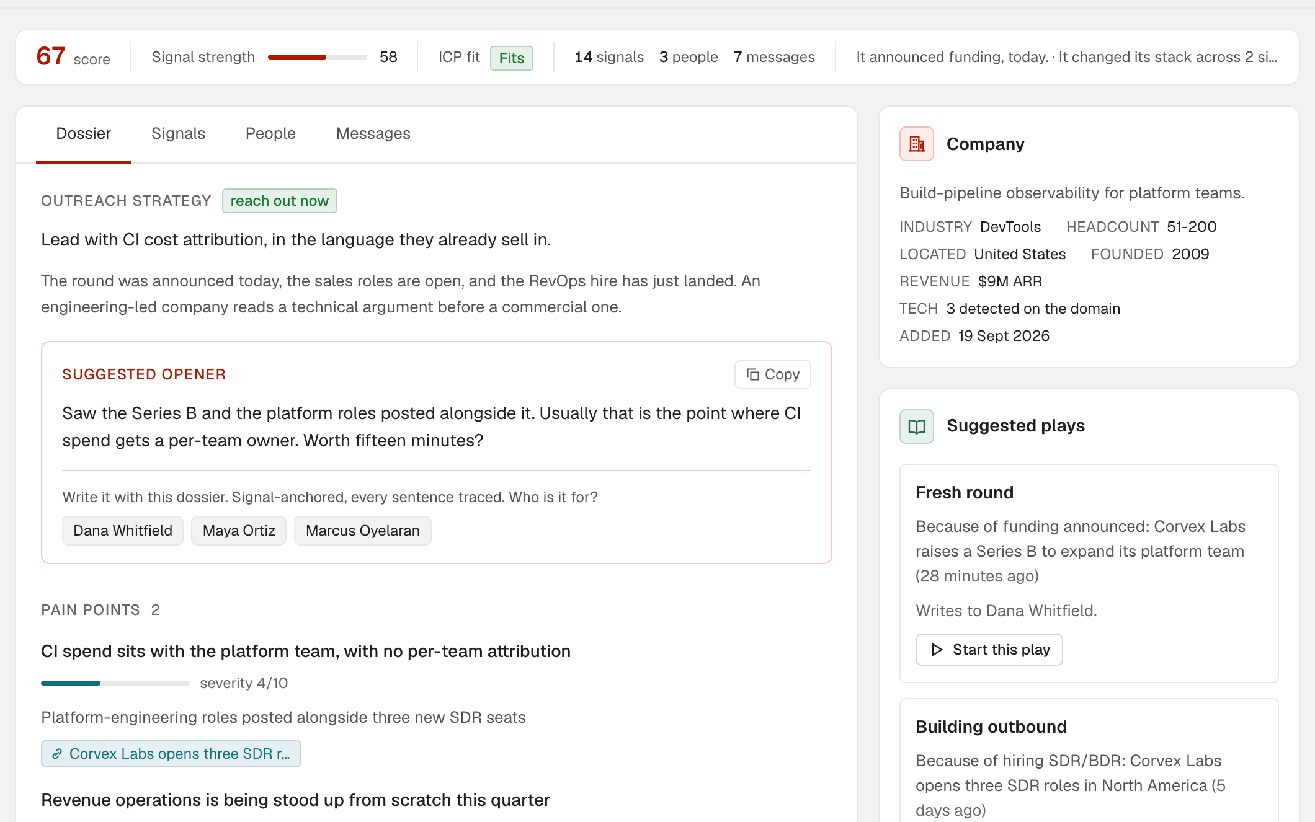Open the Signals tab

click(x=178, y=133)
